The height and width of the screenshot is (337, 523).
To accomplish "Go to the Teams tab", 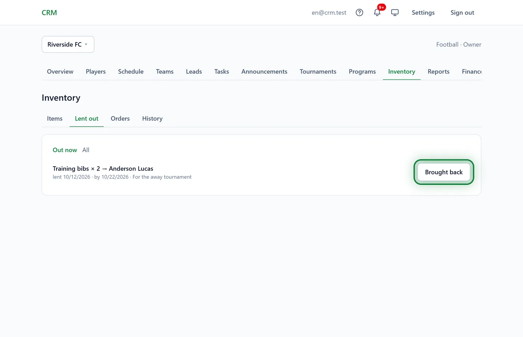I will (165, 71).
